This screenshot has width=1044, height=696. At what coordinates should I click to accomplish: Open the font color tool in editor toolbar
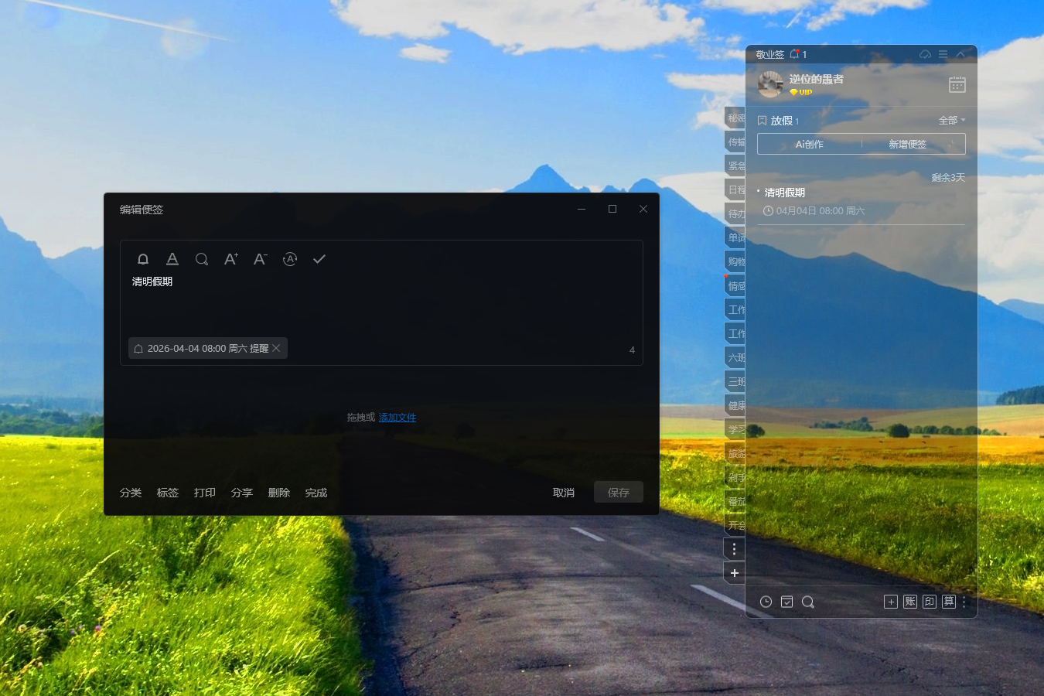click(172, 259)
